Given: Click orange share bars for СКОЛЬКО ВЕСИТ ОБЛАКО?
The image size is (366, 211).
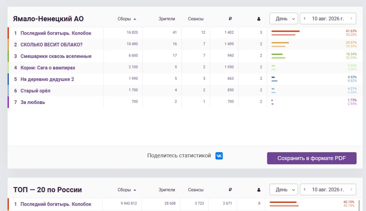Looking at the screenshot, I should [280, 45].
